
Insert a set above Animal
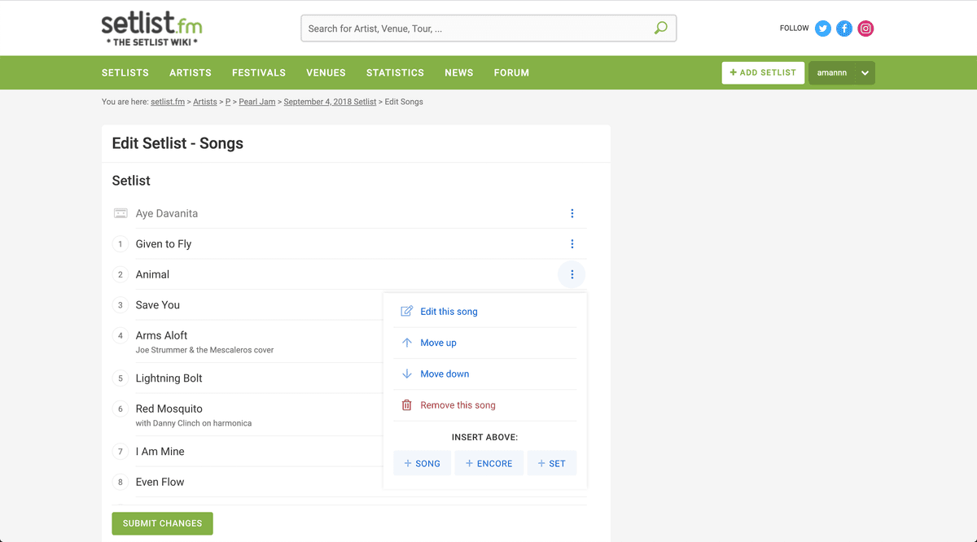pos(552,463)
